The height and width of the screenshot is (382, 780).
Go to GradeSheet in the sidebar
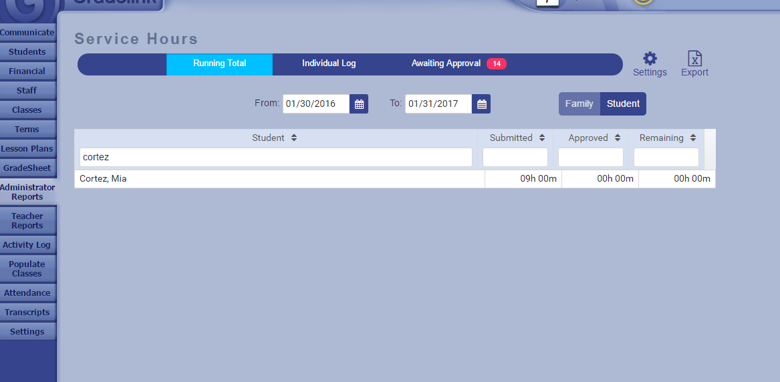pyautogui.click(x=27, y=168)
